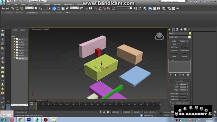Click the Mirror tool icon

pos(135,8)
